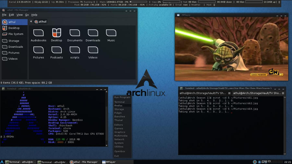
Task: Choose Firefox in Openbox menu
Action: [x=122, y=106]
